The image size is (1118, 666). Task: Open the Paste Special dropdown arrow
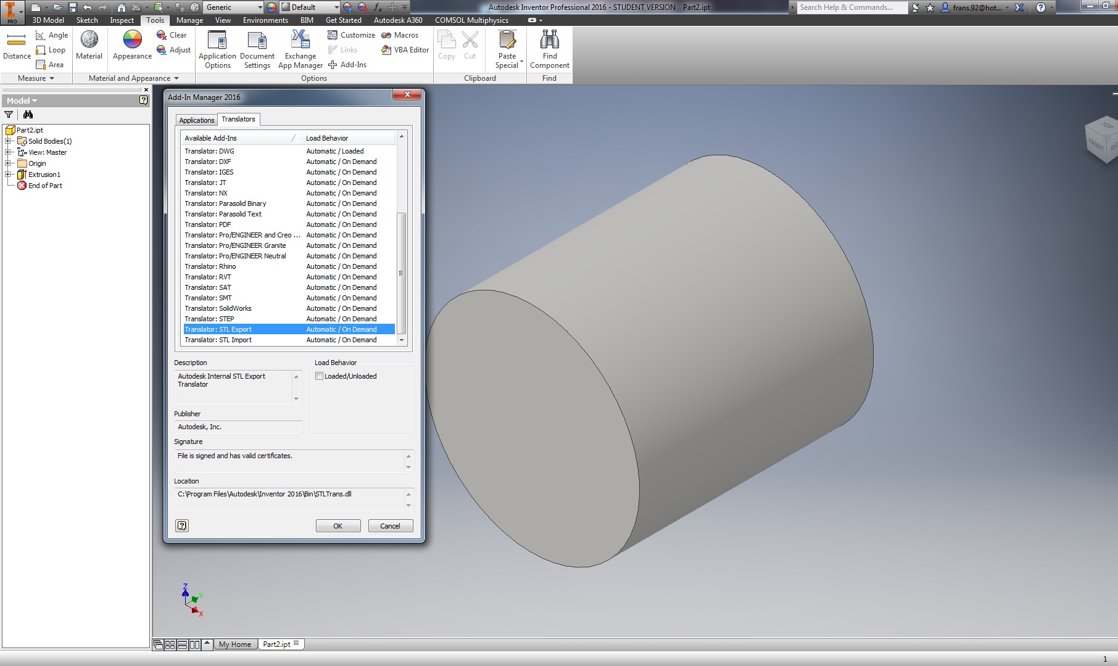pyautogui.click(x=522, y=62)
